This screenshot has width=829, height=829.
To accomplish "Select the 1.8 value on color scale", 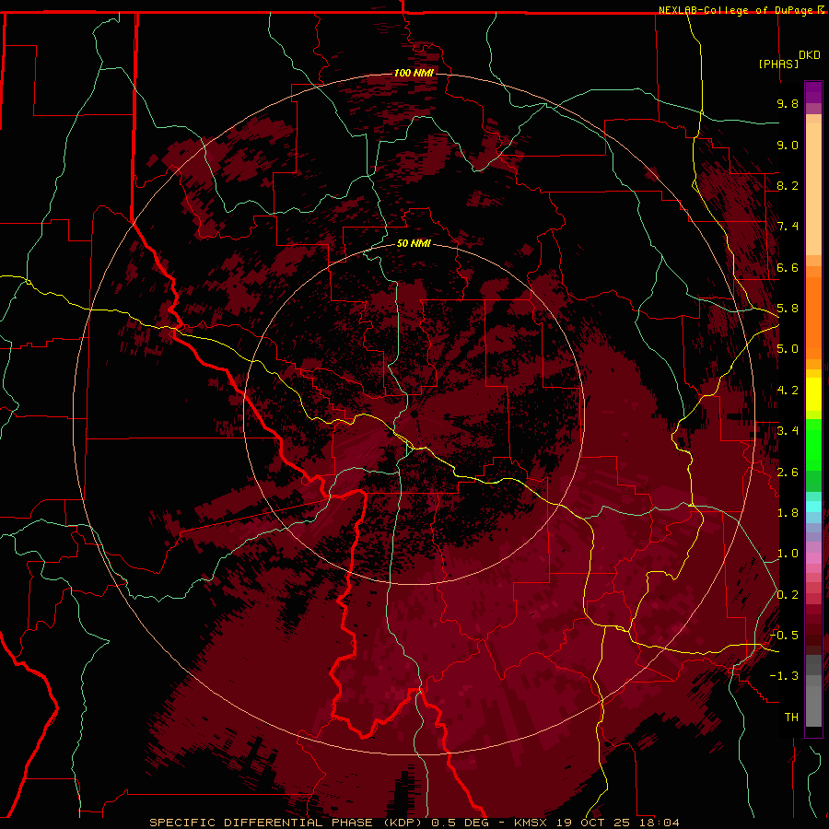I will 788,513.
